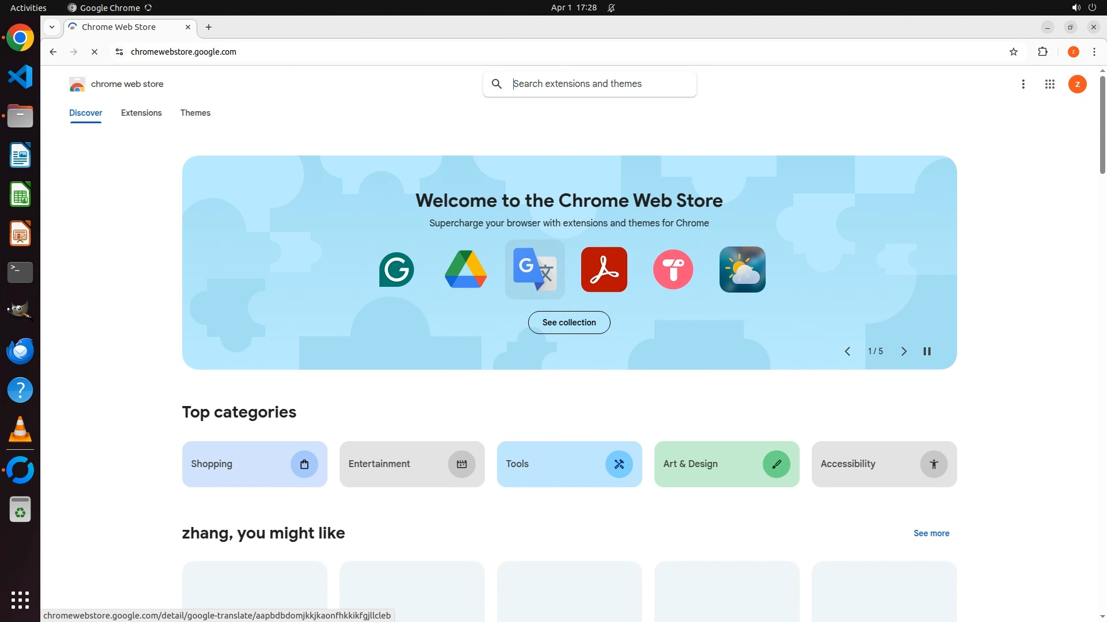
Task: Click the See more link
Action: point(931,533)
